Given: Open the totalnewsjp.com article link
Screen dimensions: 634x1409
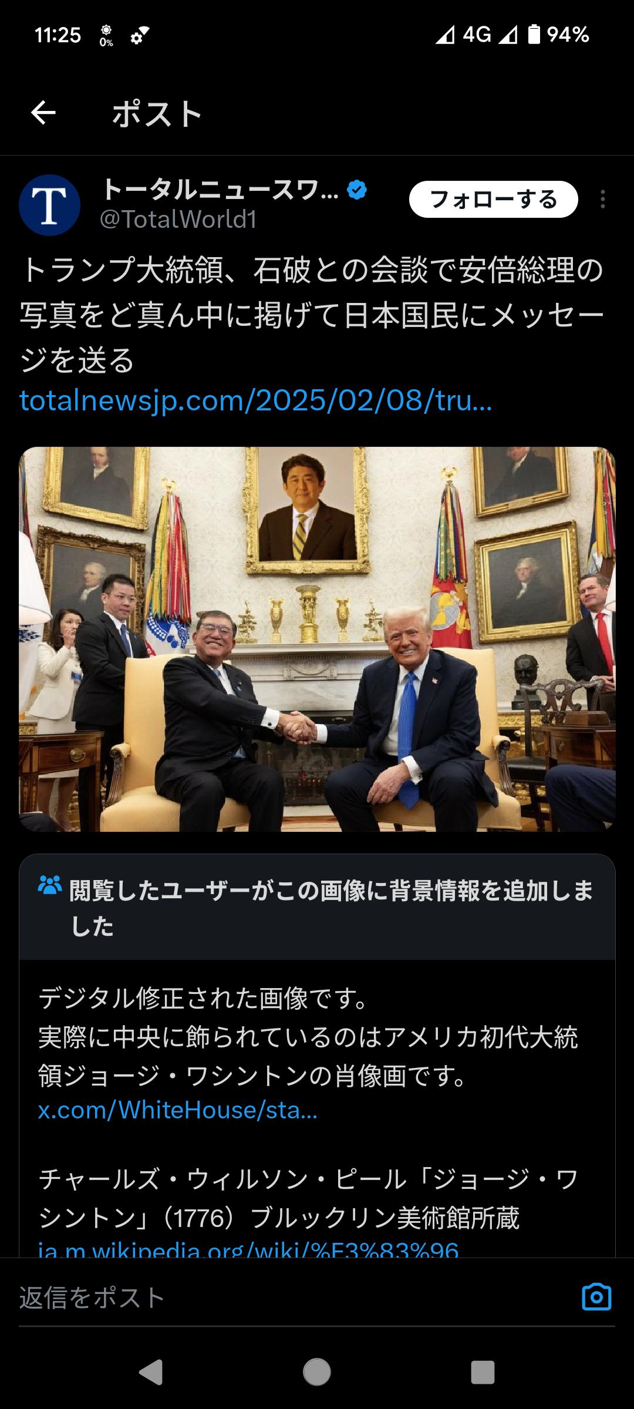Looking at the screenshot, I should (x=256, y=400).
